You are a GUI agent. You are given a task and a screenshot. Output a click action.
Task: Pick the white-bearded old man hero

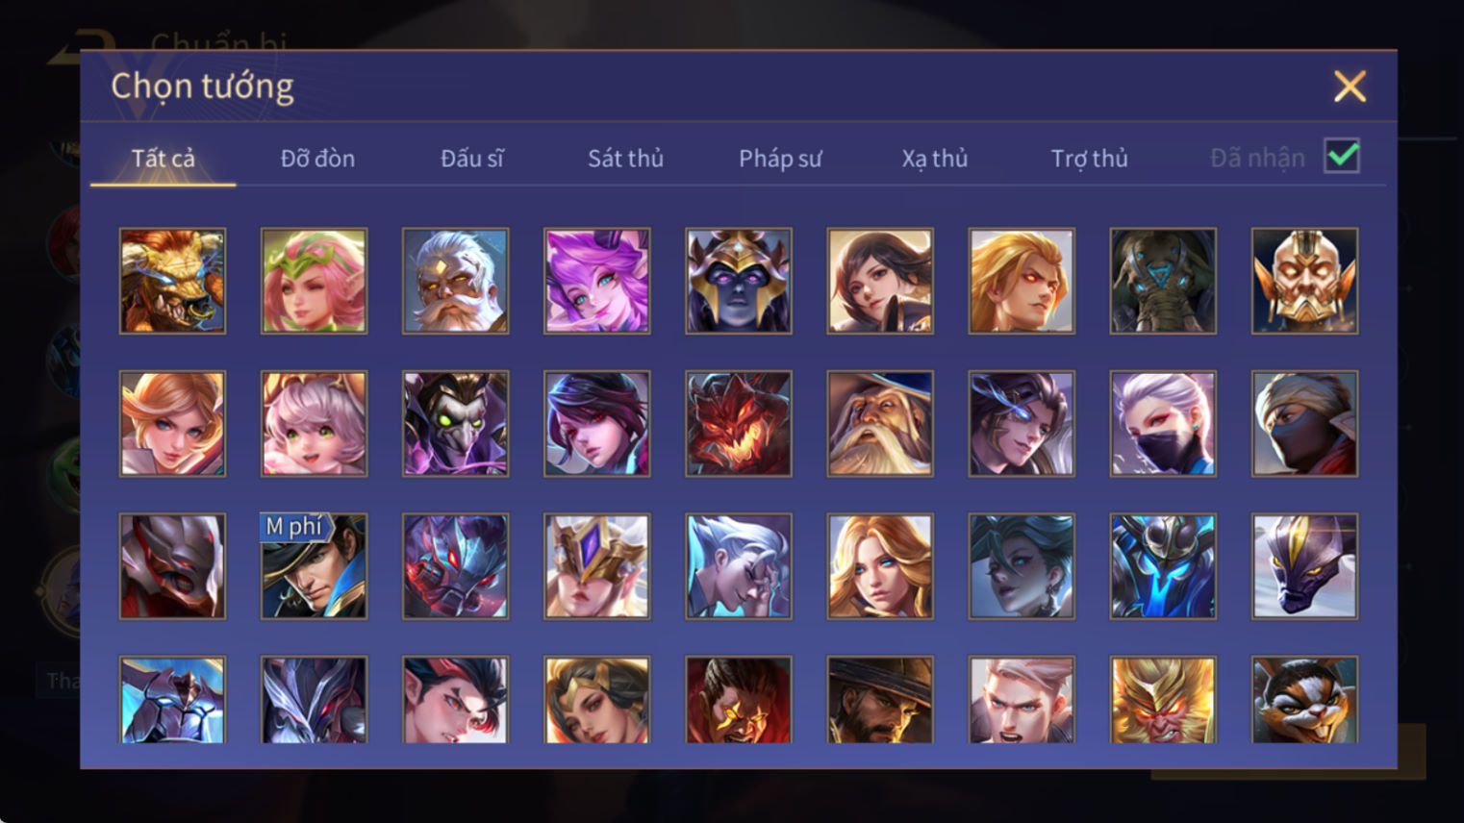[455, 281]
